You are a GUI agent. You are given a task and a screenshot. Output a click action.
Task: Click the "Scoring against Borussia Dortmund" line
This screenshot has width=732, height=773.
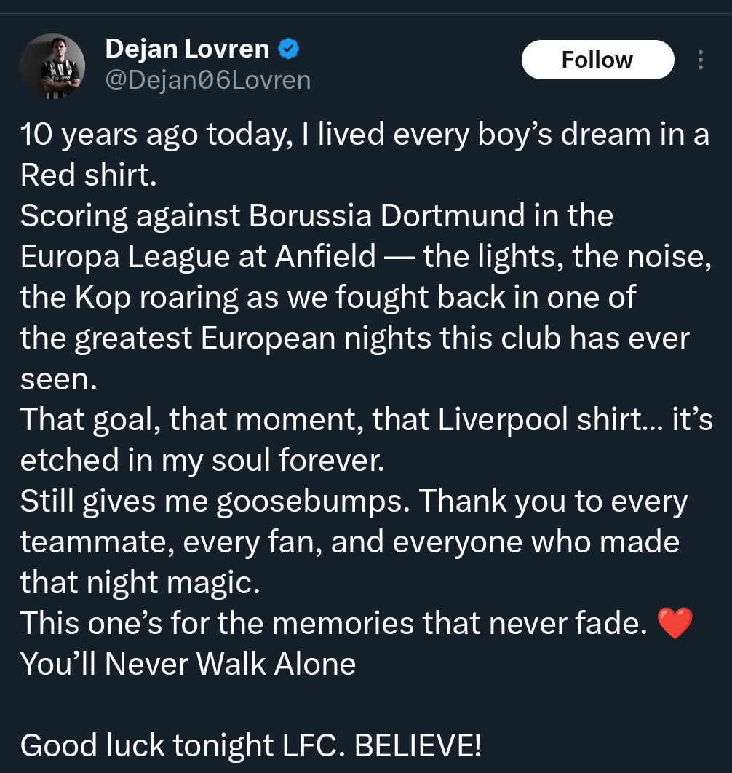317,216
